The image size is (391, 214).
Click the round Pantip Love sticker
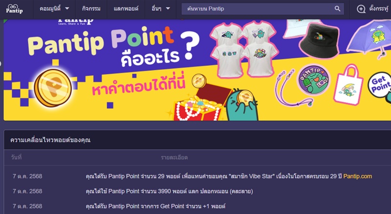(x=314, y=79)
